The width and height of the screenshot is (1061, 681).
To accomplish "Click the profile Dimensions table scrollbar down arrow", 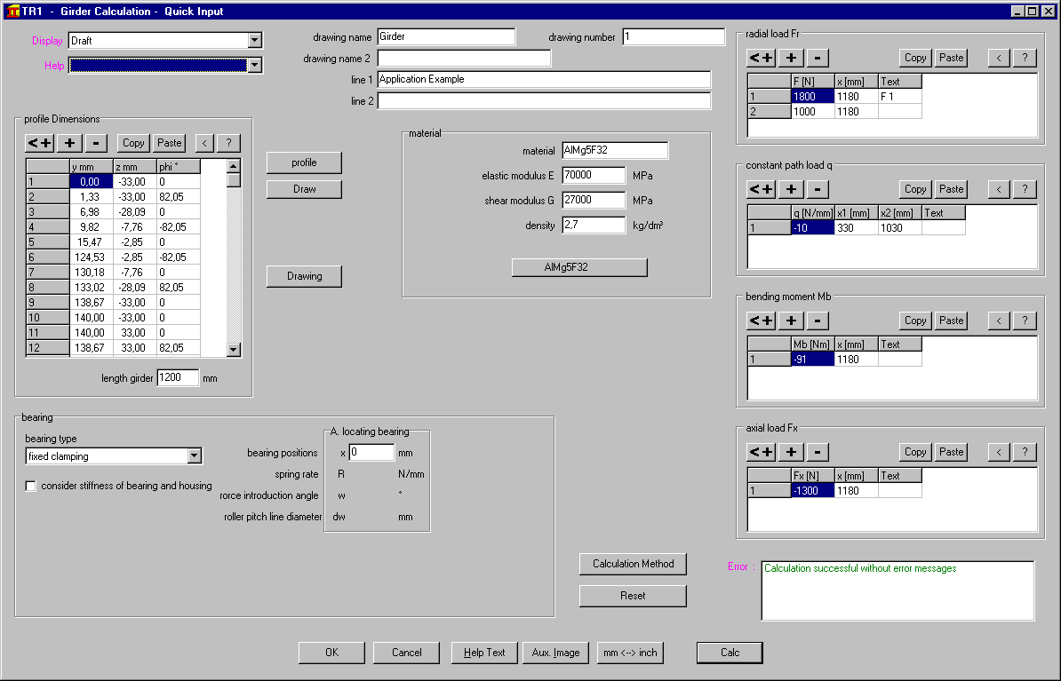I will (x=234, y=350).
